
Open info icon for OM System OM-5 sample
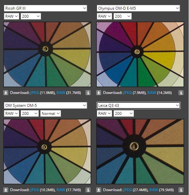(x=88, y=190)
